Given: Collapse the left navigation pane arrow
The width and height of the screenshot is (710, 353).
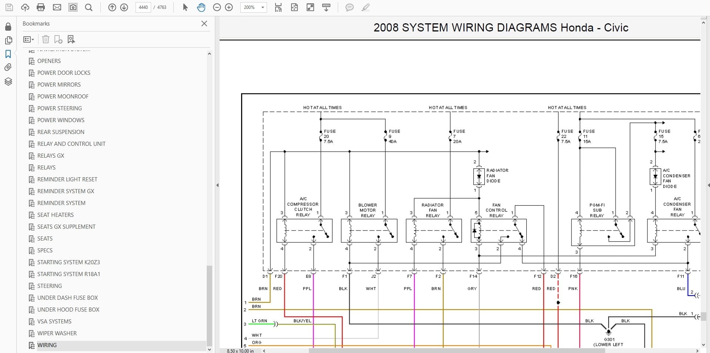Looking at the screenshot, I should point(217,185).
